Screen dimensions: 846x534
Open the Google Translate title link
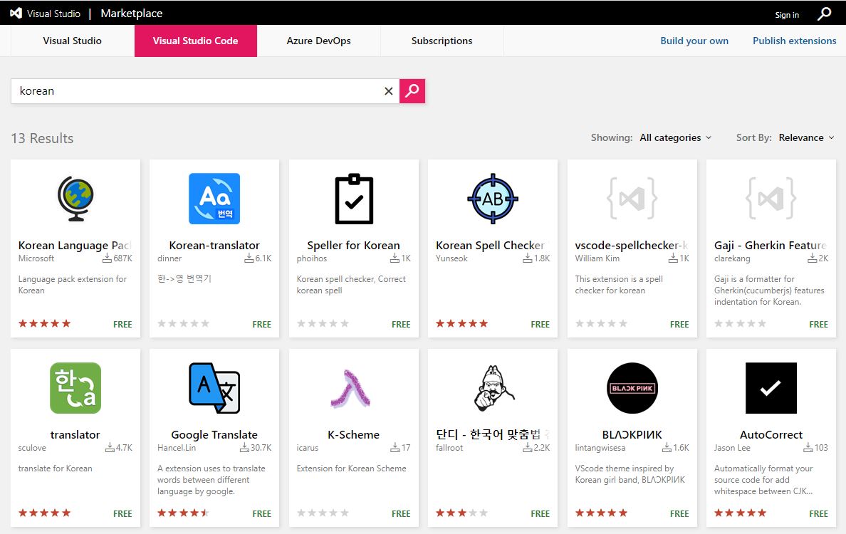point(214,435)
